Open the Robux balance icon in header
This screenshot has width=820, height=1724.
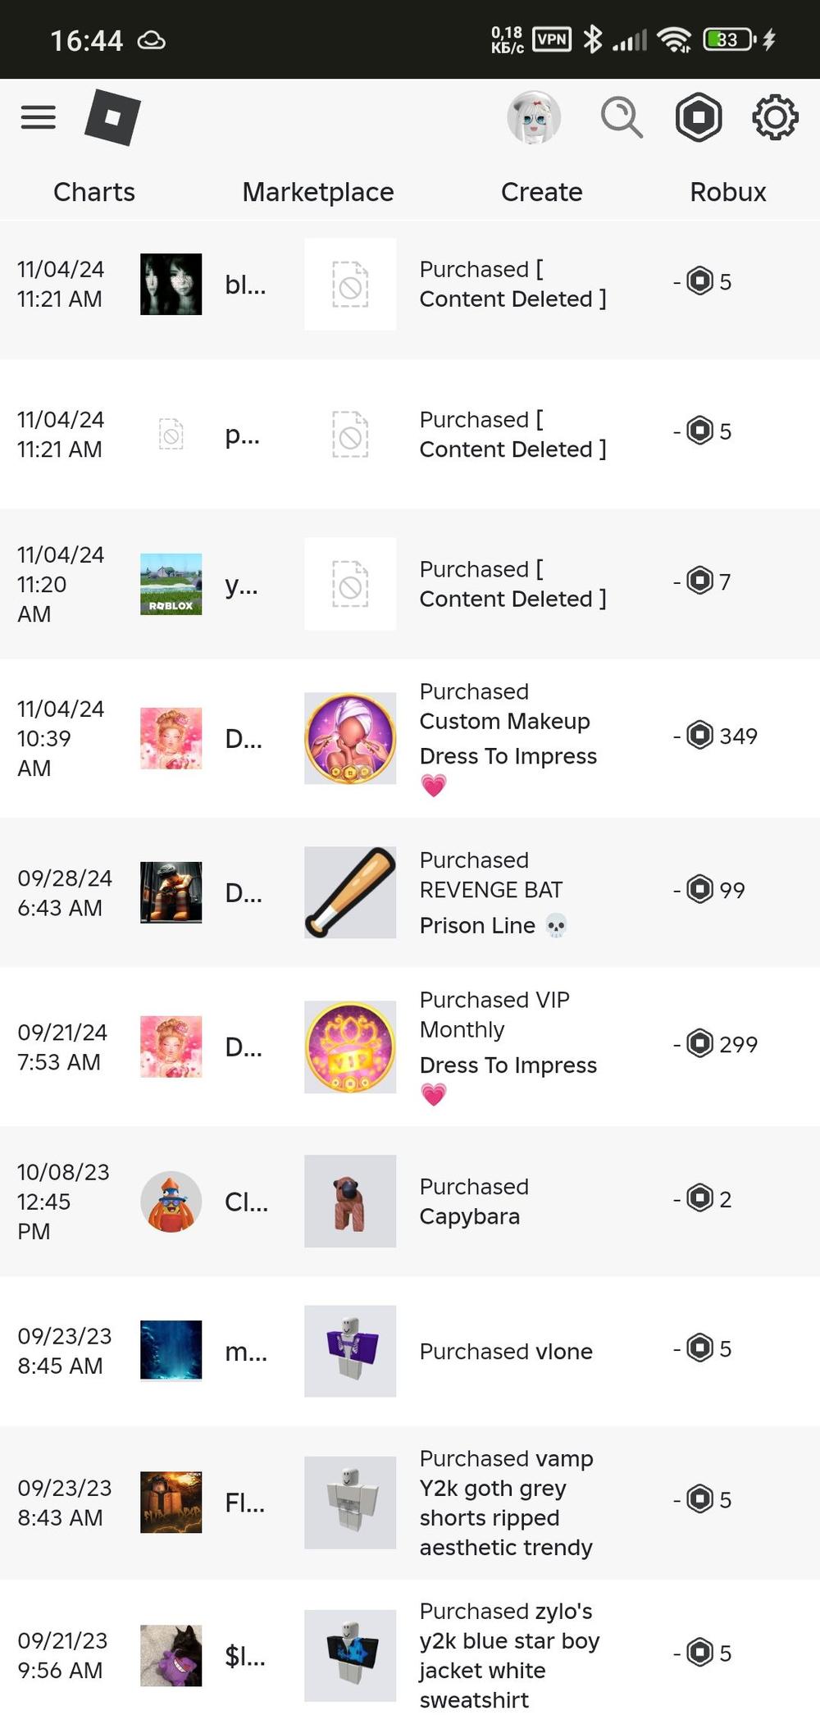click(x=699, y=117)
